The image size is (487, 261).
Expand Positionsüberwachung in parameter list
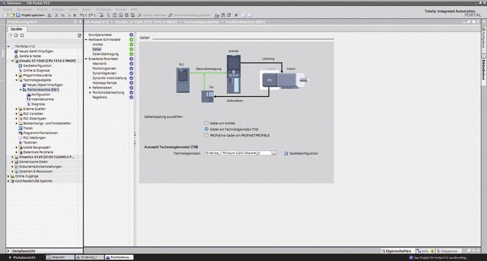click(x=90, y=93)
